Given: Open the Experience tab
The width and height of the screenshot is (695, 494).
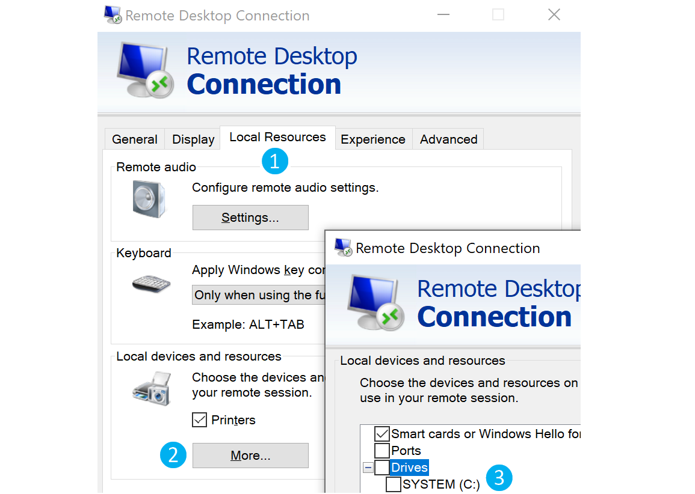Looking at the screenshot, I should (x=372, y=139).
